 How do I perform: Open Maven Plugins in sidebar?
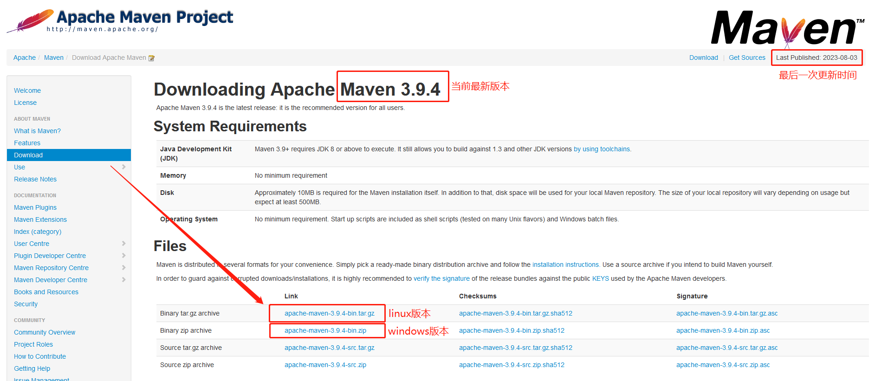point(35,207)
